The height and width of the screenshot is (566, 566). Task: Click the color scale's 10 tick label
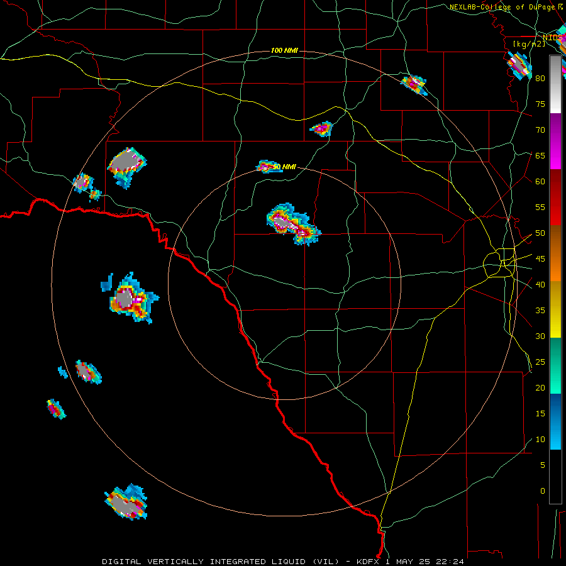(x=540, y=440)
